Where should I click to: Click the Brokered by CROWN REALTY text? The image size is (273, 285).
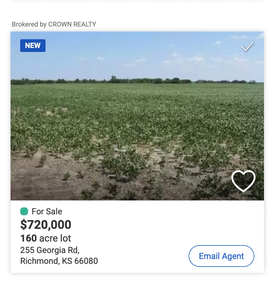coord(54,24)
